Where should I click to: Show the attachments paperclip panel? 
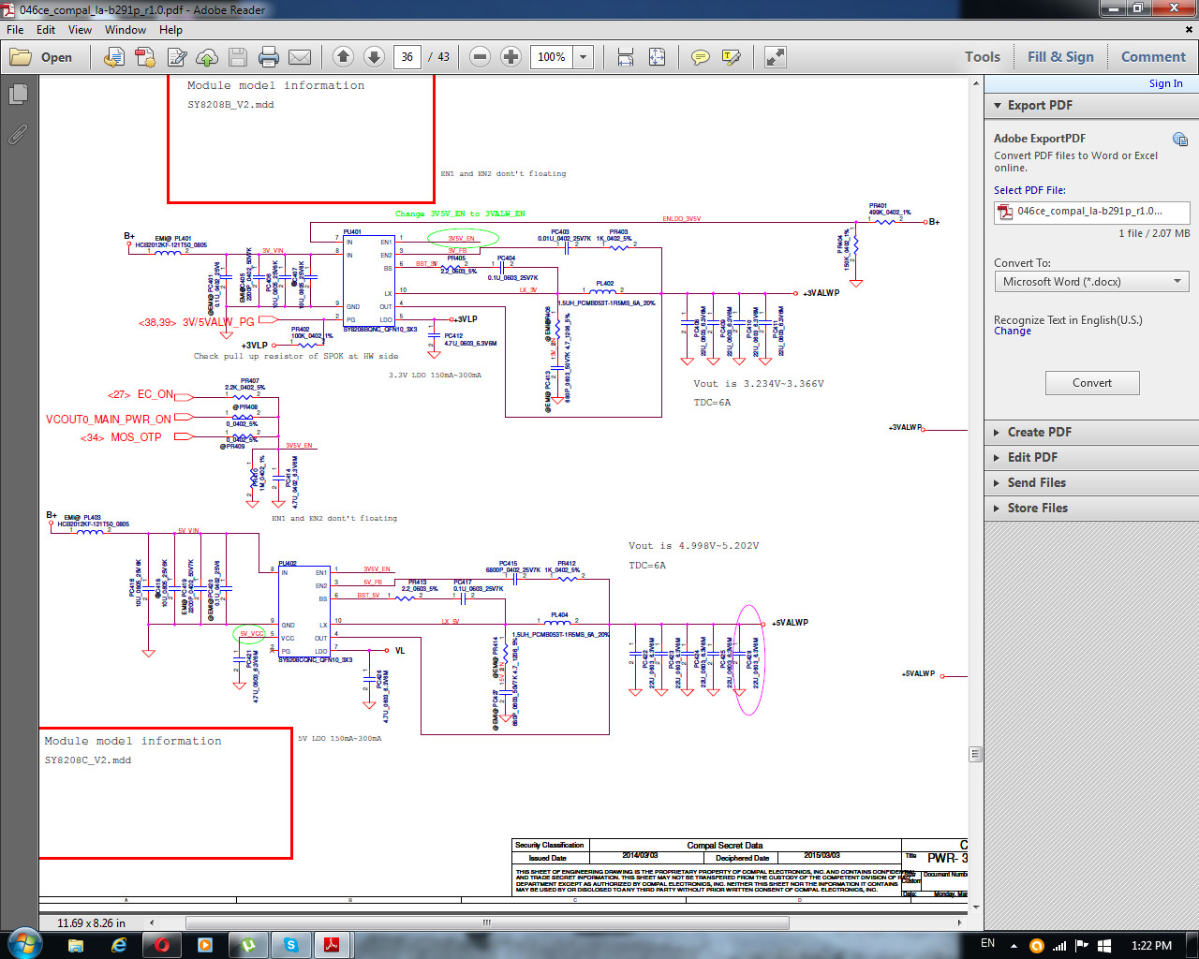[18, 134]
